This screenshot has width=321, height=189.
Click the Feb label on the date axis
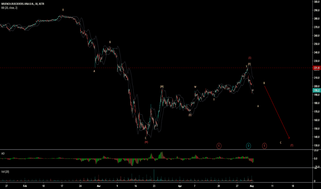[x=25, y=186]
